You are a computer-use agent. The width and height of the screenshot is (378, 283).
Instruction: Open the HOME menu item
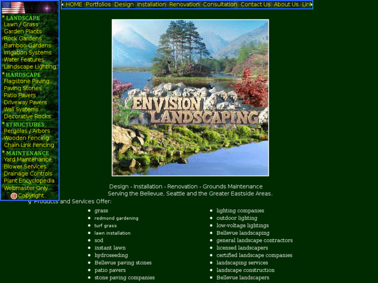tap(74, 5)
